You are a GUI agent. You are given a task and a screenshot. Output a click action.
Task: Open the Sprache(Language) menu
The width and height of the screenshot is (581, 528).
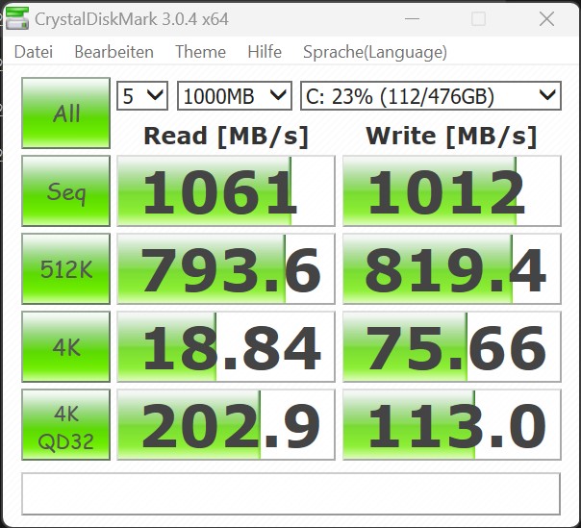point(375,52)
